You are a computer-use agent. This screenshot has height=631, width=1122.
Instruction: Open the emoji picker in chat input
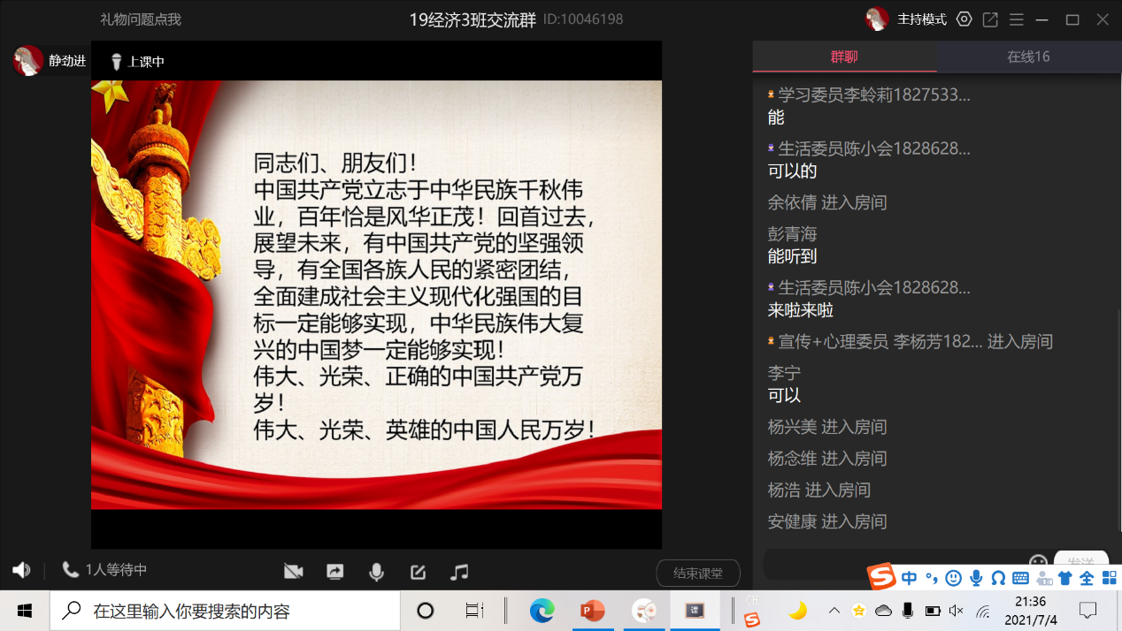click(x=1038, y=562)
